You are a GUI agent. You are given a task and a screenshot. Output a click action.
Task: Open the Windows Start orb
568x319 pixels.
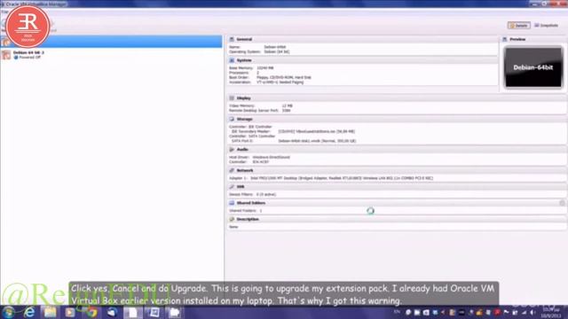8,312
